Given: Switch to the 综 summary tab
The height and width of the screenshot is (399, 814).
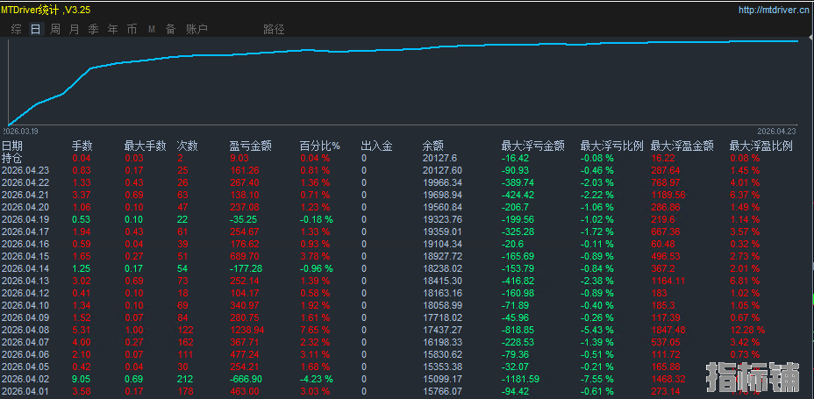Looking at the screenshot, I should [x=17, y=29].
